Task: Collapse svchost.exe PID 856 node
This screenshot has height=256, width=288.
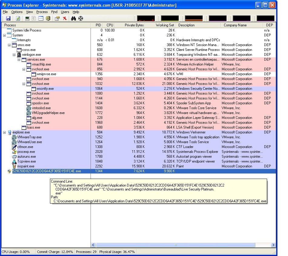Action: (24, 69)
